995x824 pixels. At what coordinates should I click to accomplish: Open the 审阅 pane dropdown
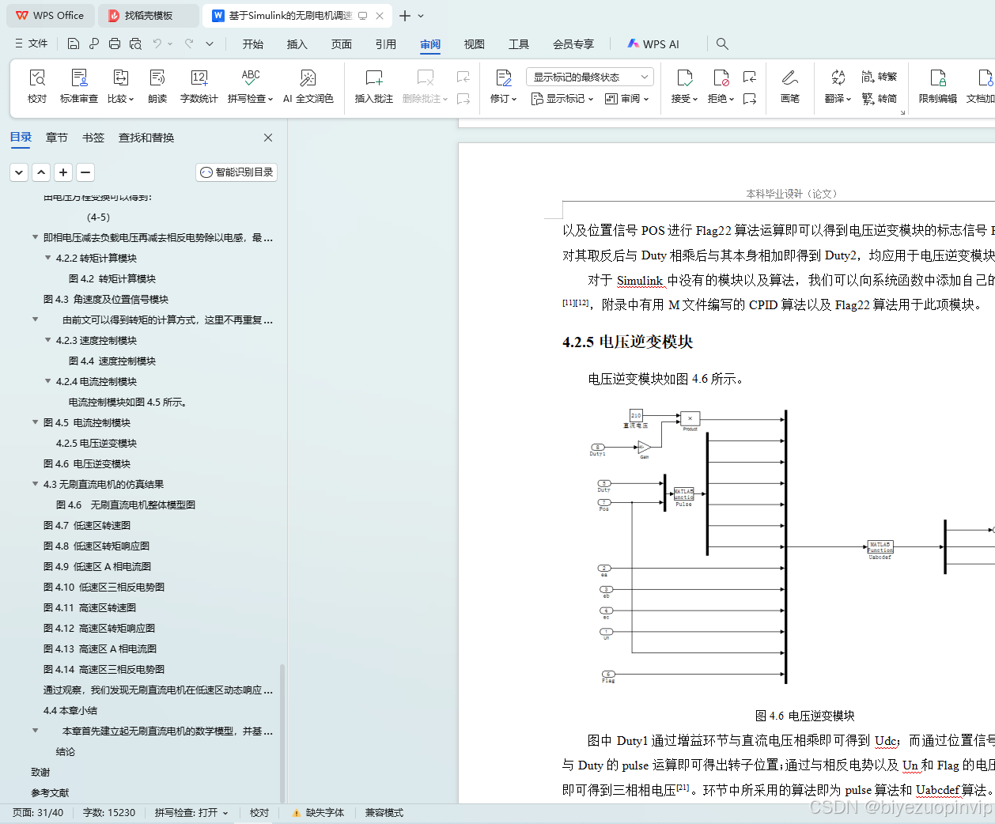pos(627,99)
